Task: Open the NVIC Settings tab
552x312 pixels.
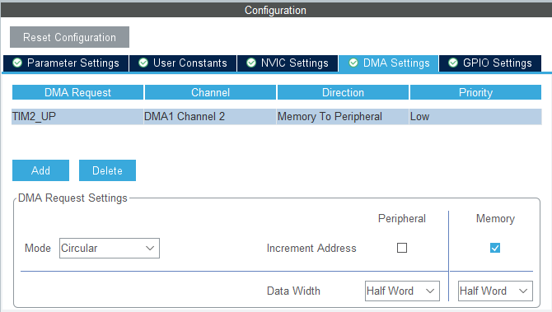Action: tap(288, 63)
